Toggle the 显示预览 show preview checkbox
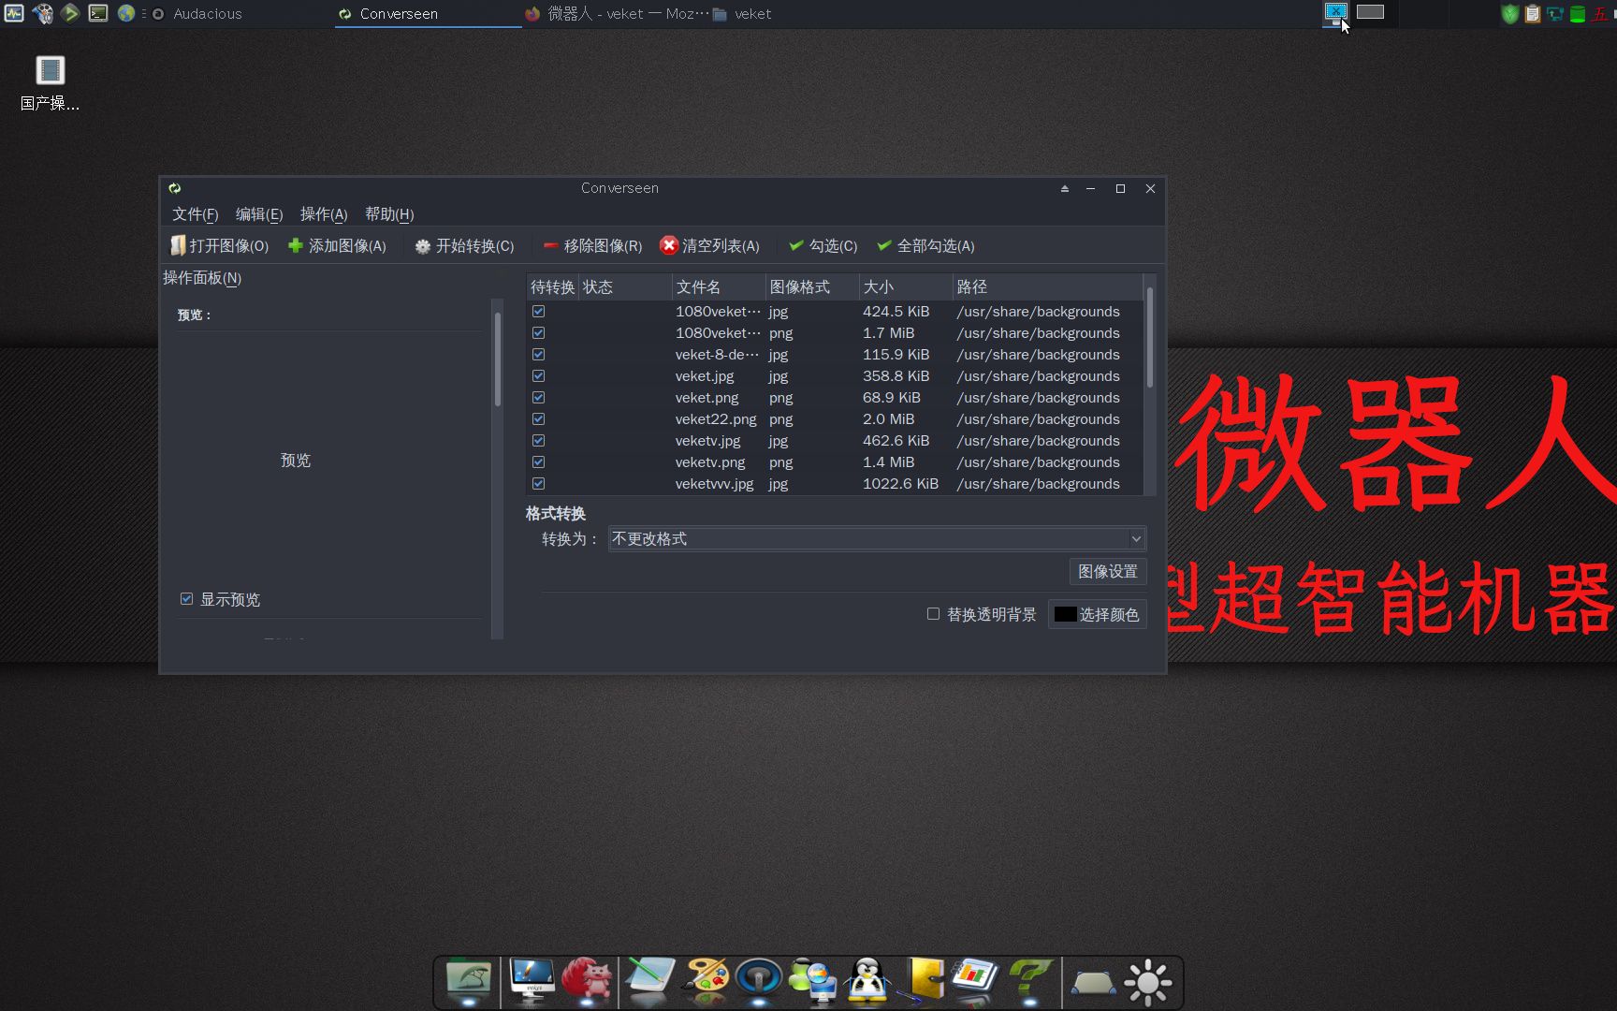 pos(186,598)
